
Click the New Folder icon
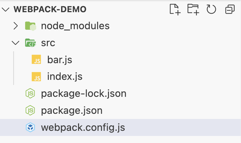point(193,10)
